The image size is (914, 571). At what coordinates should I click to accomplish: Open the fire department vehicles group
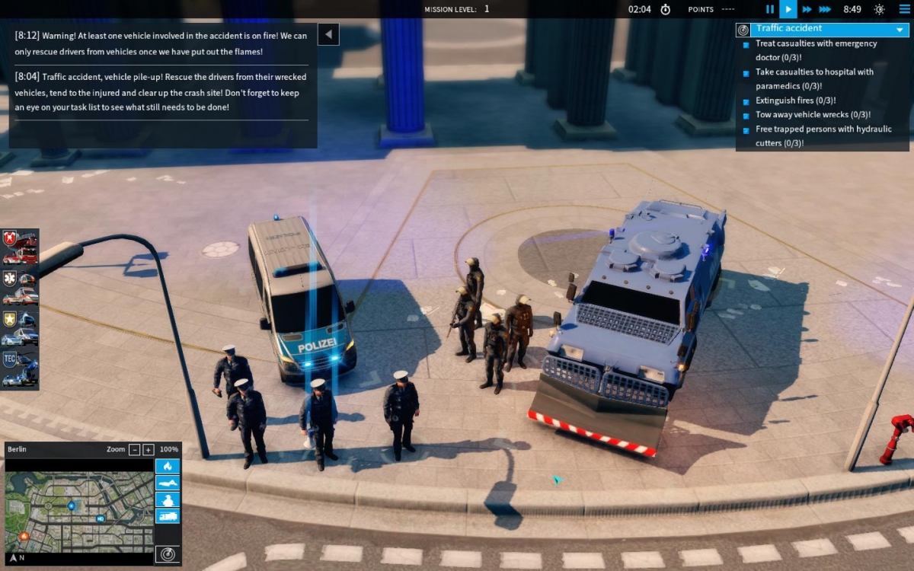click(20, 248)
